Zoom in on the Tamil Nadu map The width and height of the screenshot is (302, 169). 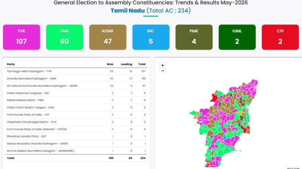coord(163,65)
